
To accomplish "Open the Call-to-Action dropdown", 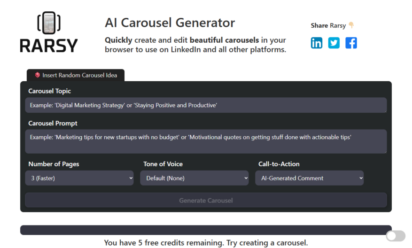I will pyautogui.click(x=309, y=178).
